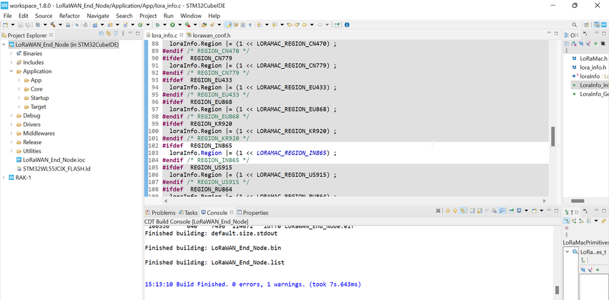
Task: Toggle Outline Hide Non-Public Members green dot
Action: (596, 43)
